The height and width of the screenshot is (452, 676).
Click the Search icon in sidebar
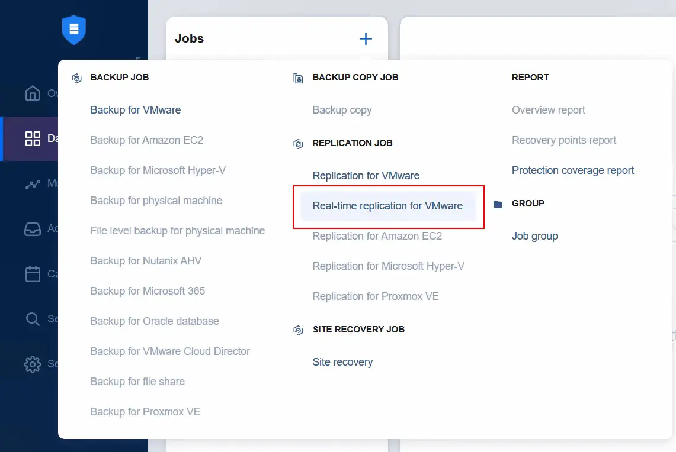click(x=32, y=318)
